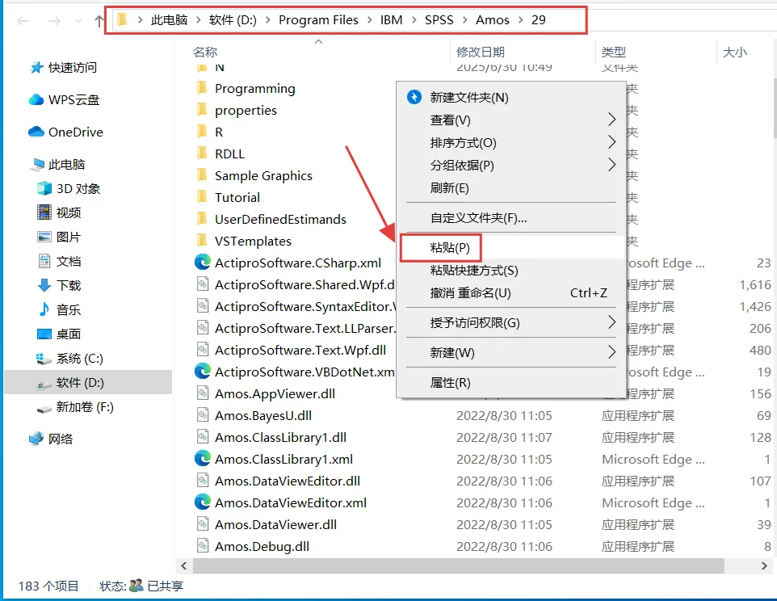Click the folder icon in address bar
This screenshot has width=777, height=601.
tap(123, 20)
